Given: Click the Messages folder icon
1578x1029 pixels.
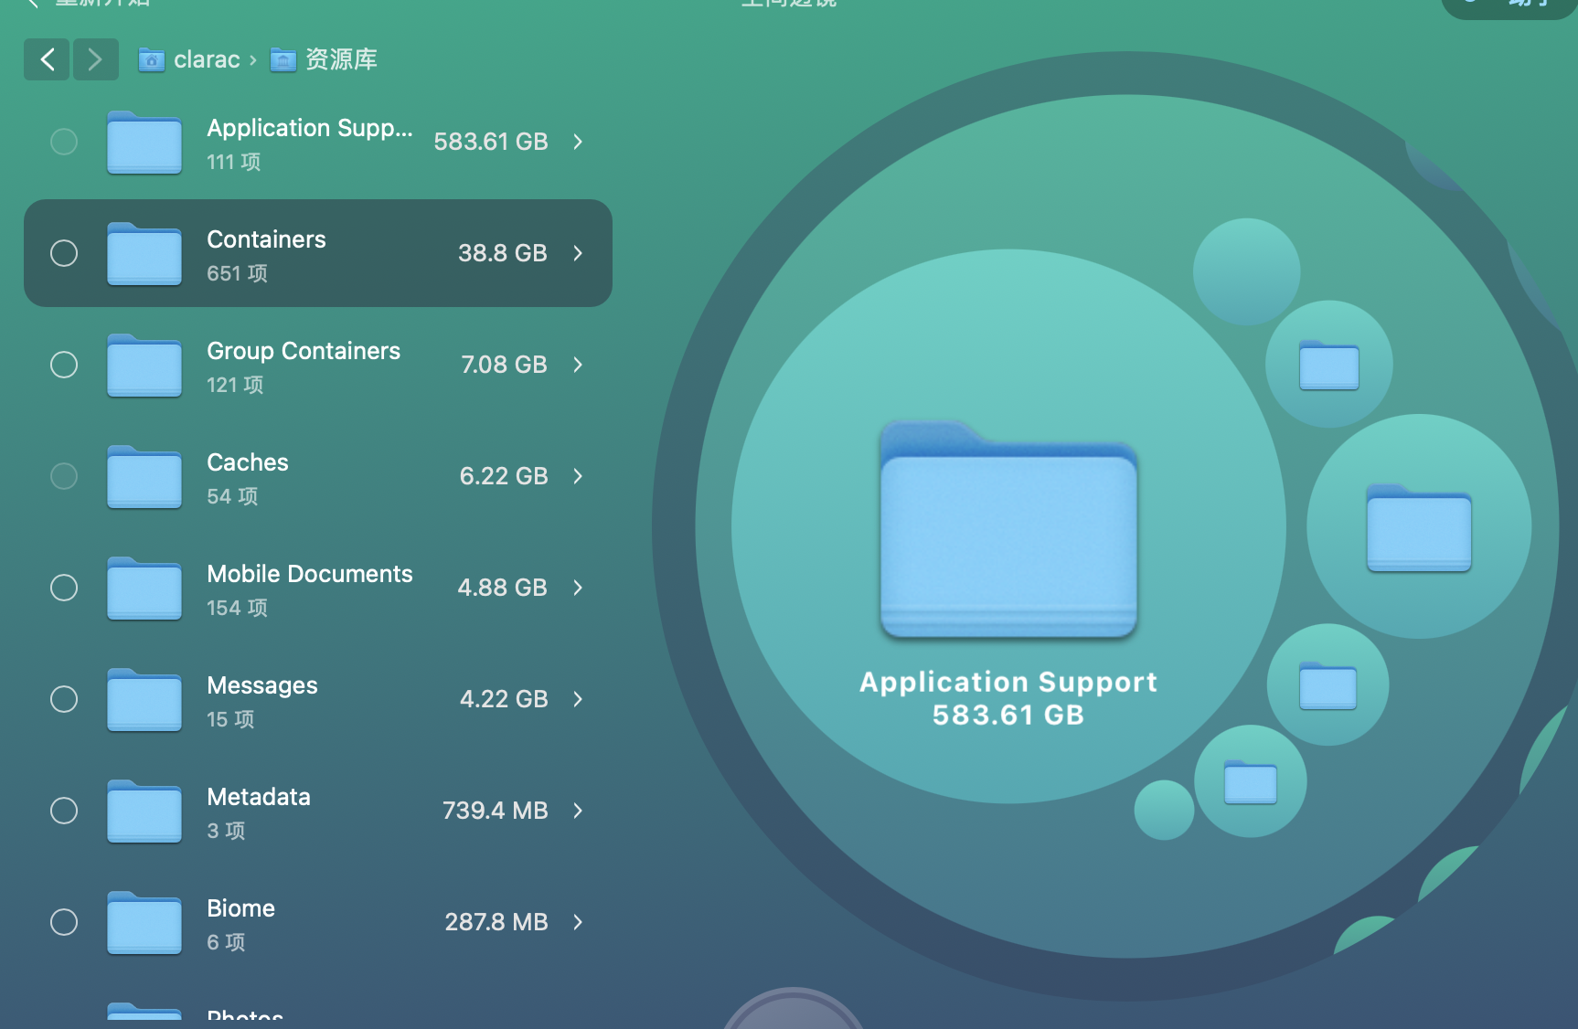Looking at the screenshot, I should click(x=144, y=700).
